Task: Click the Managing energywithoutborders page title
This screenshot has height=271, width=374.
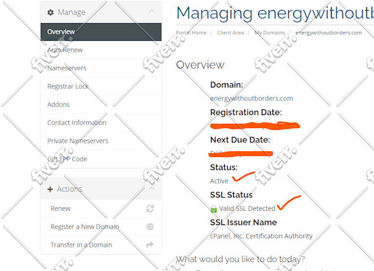Action: [275, 13]
